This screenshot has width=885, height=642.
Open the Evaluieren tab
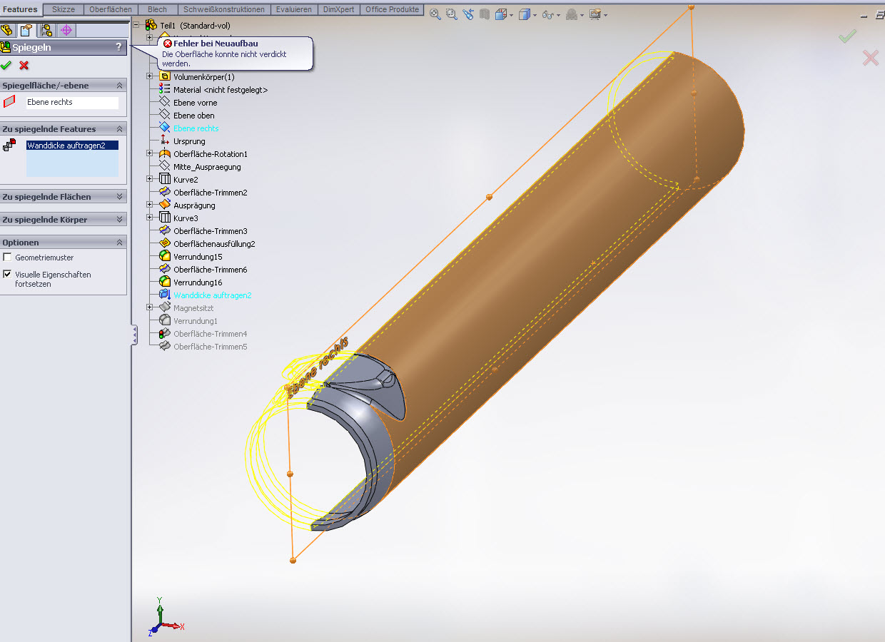pyautogui.click(x=294, y=9)
